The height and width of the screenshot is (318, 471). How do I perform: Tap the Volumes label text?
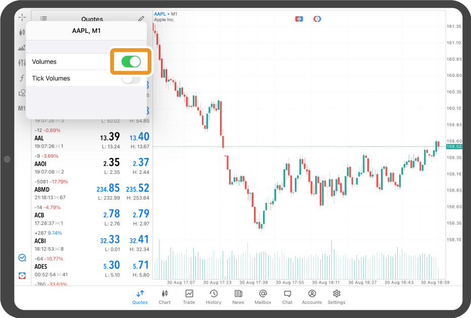pos(44,62)
